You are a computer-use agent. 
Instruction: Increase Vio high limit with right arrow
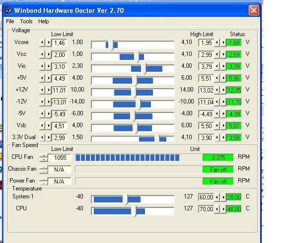point(223,66)
